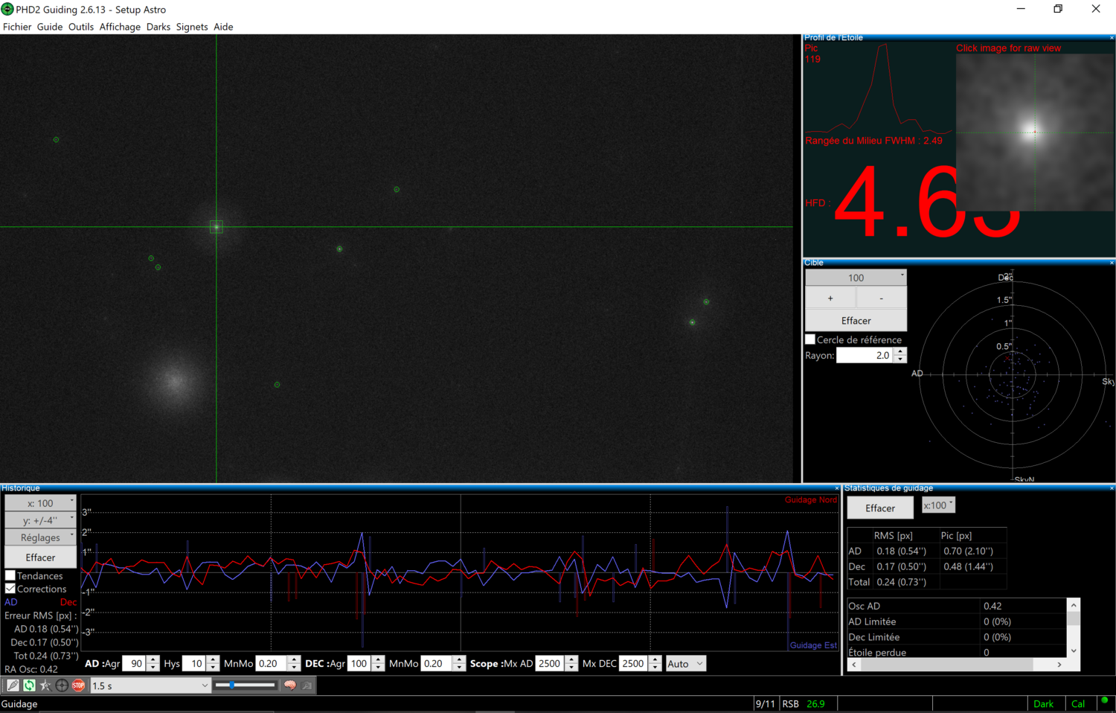
Task: Click the Dark indicator in the status bar
Action: click(1043, 704)
